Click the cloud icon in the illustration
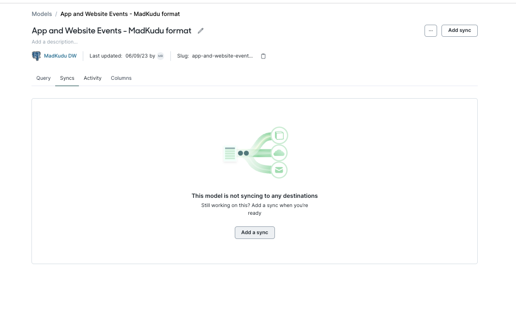 (279, 153)
